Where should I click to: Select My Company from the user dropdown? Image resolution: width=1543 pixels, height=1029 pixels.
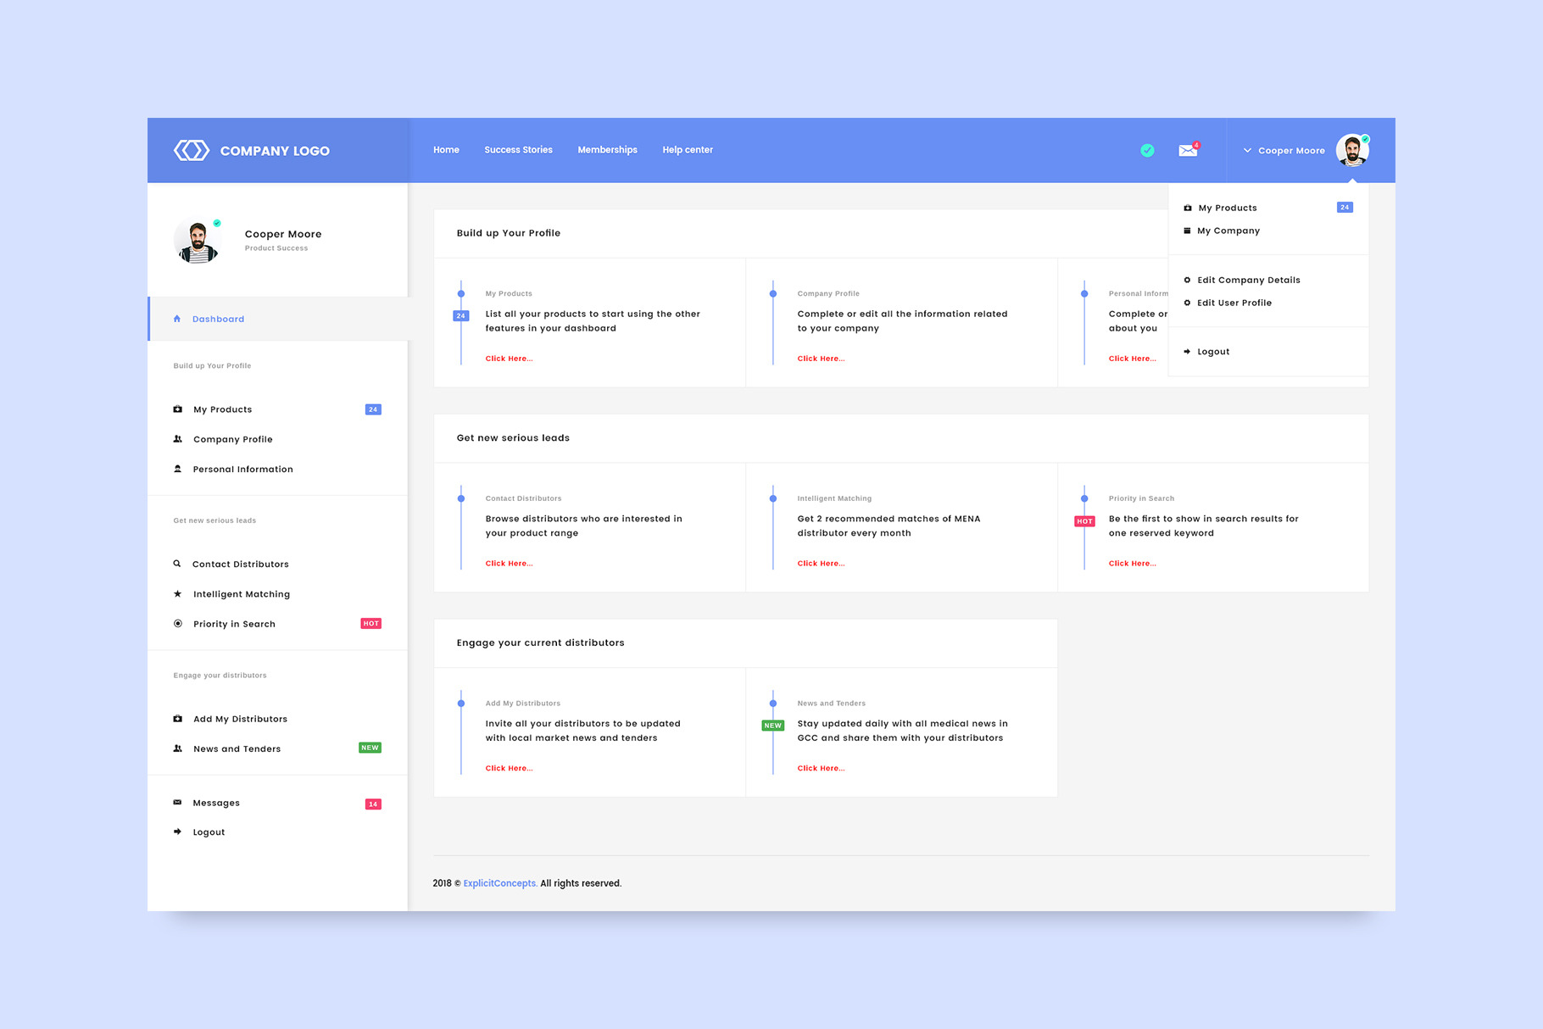click(1228, 231)
